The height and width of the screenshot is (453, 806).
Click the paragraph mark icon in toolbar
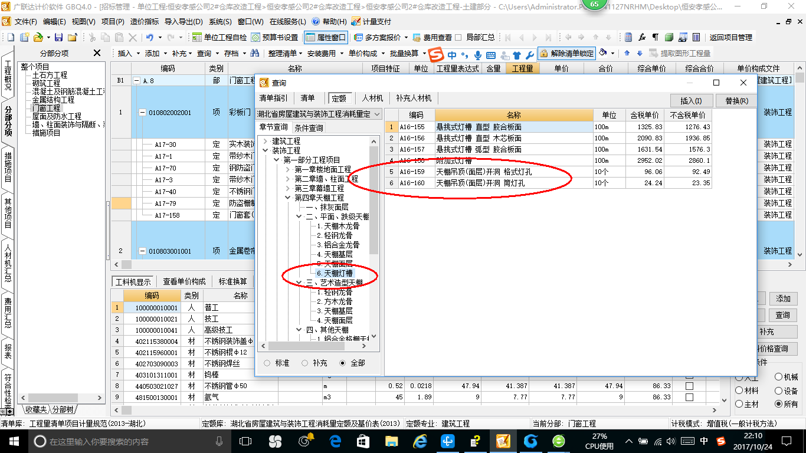coord(655,37)
